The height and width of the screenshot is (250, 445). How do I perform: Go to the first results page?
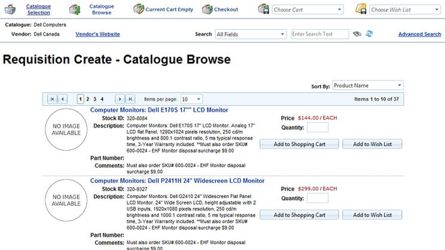(52, 99)
